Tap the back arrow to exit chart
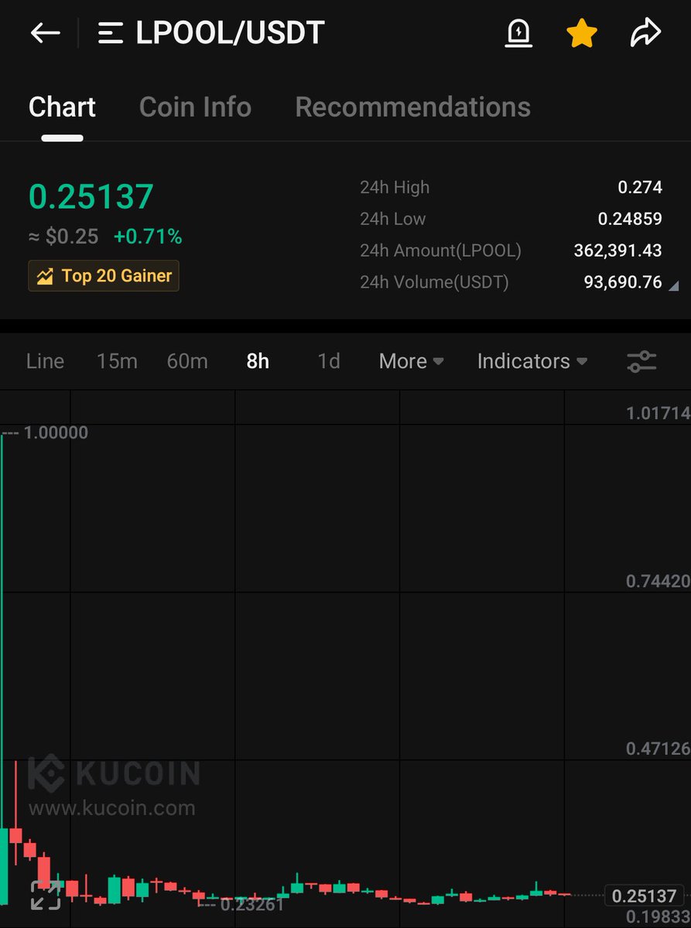Image resolution: width=691 pixels, height=928 pixels. 44,32
